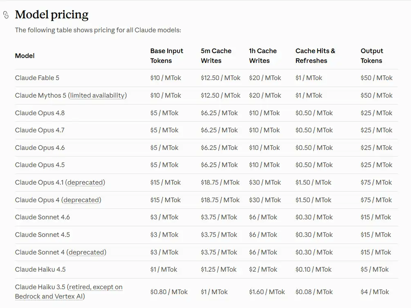This screenshot has height=308, width=411.
Task: Click Claude Opus 4.1 base input '$15 / MTok'
Action: click(165, 183)
